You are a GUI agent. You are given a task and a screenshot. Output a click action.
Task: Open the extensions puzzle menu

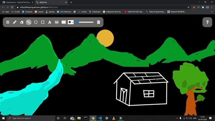[203, 7]
